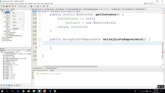
Task: Click the horizontal editor scrollbar
Action: (x=71, y=66)
